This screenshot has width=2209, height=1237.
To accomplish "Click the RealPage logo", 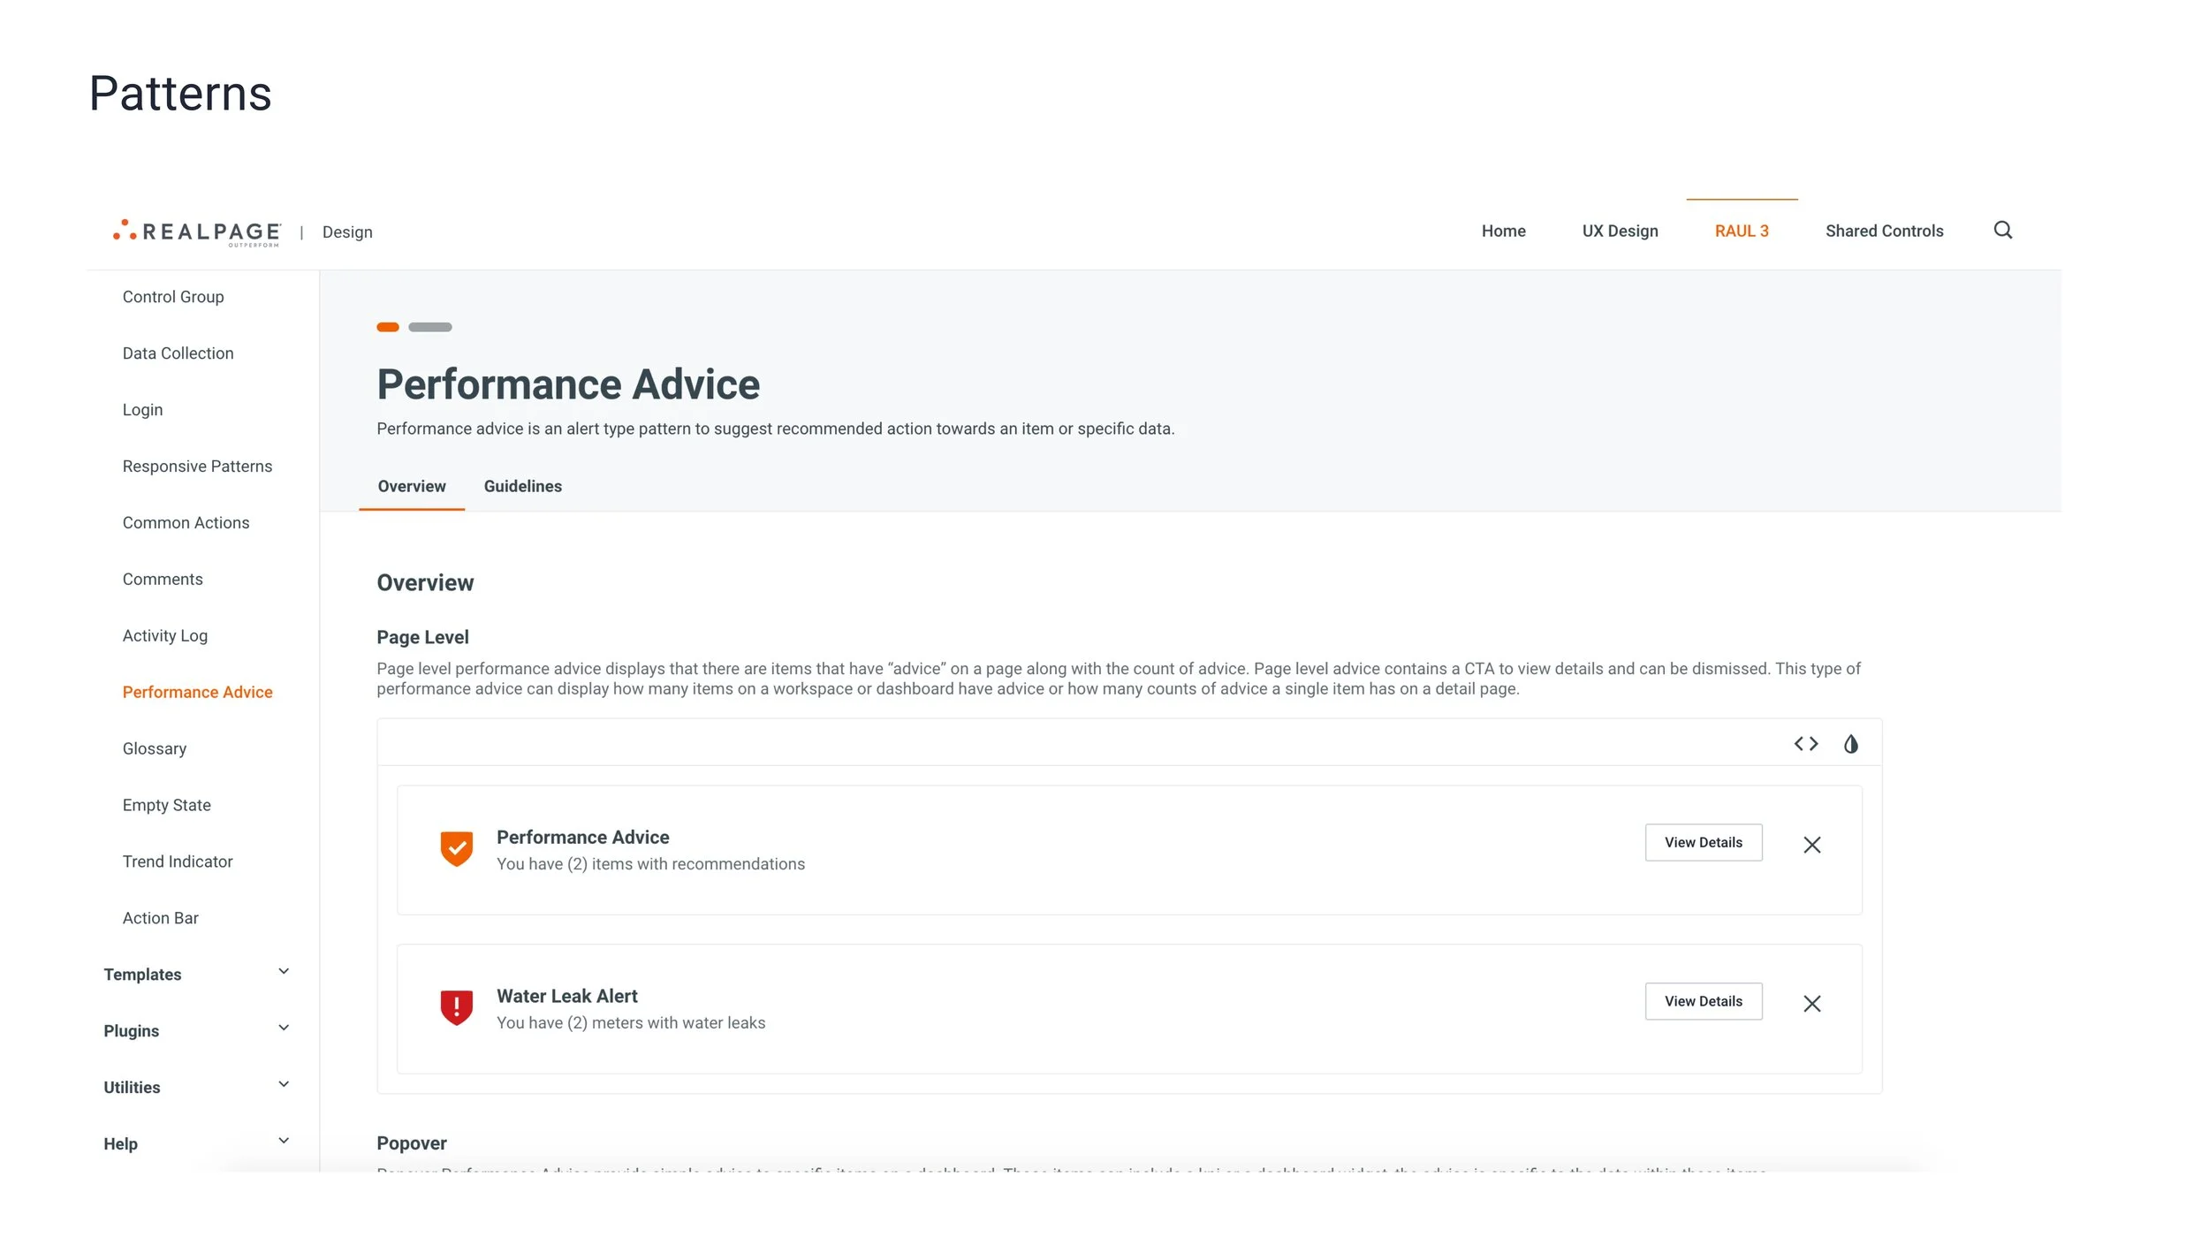I will pyautogui.click(x=197, y=231).
